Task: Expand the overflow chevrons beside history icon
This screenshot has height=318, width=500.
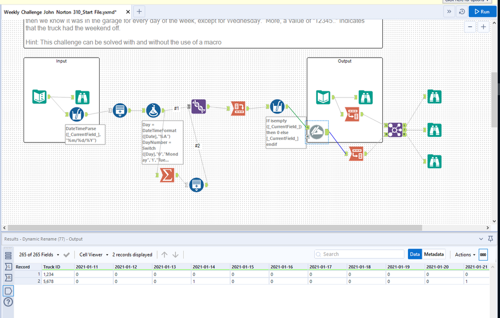Action: tap(449, 12)
